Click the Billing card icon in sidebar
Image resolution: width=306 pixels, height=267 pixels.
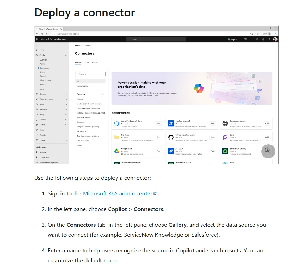37,115
